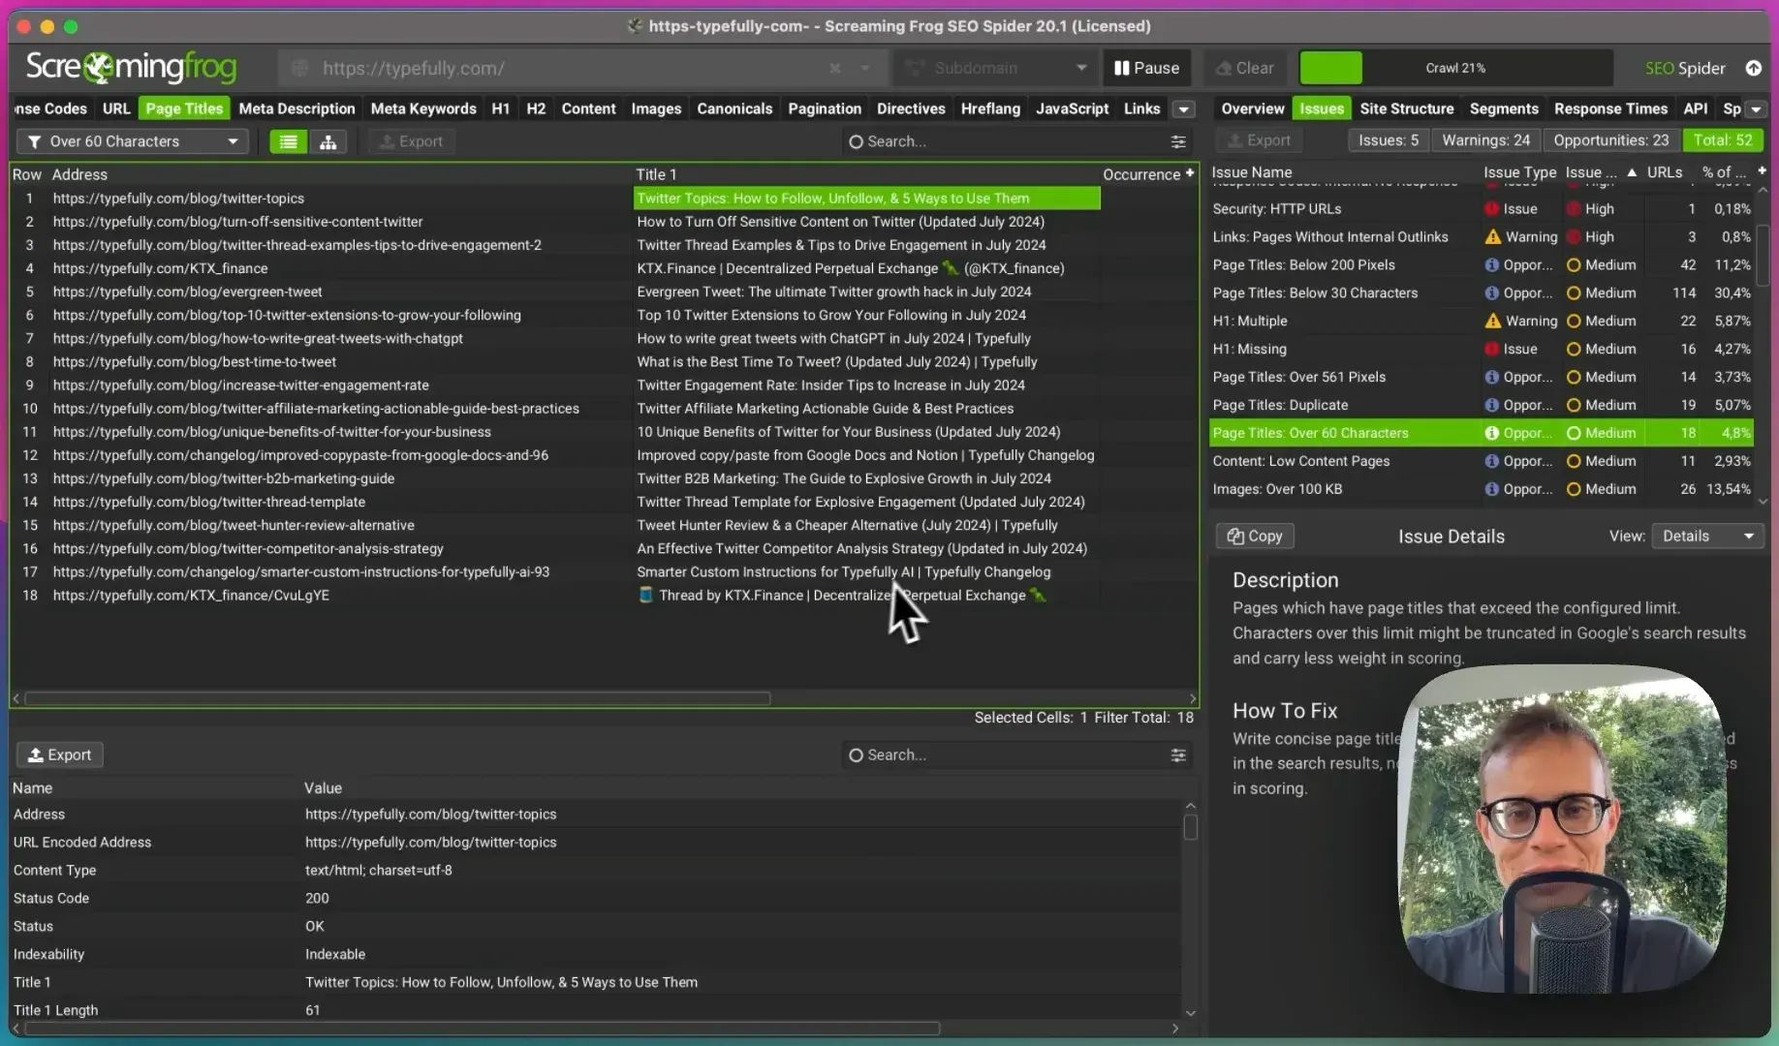
Task: Click the warning icon on H1: Multiple row
Action: [x=1492, y=321]
